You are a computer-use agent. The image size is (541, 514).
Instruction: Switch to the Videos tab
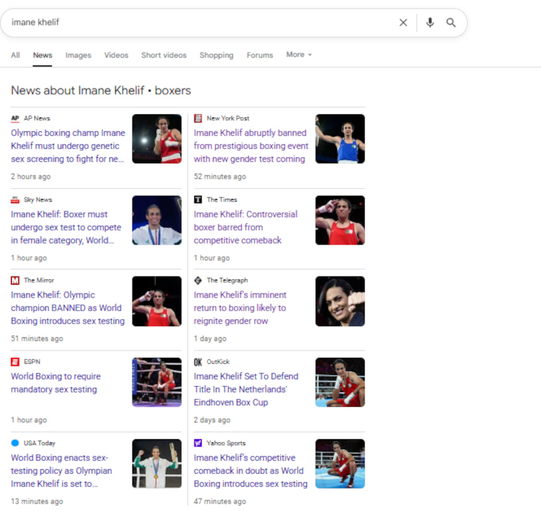tap(116, 55)
